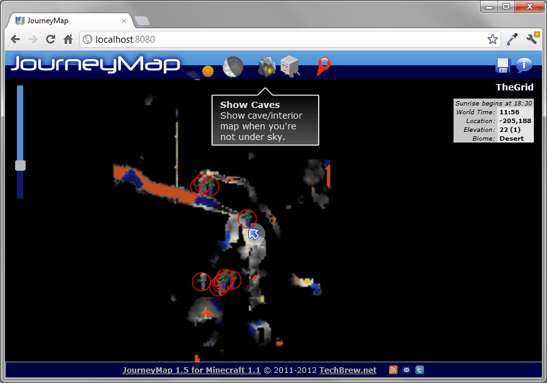Screen dimensions: 547x383
Task: Click the zoom slider handle
Action: pos(20,165)
